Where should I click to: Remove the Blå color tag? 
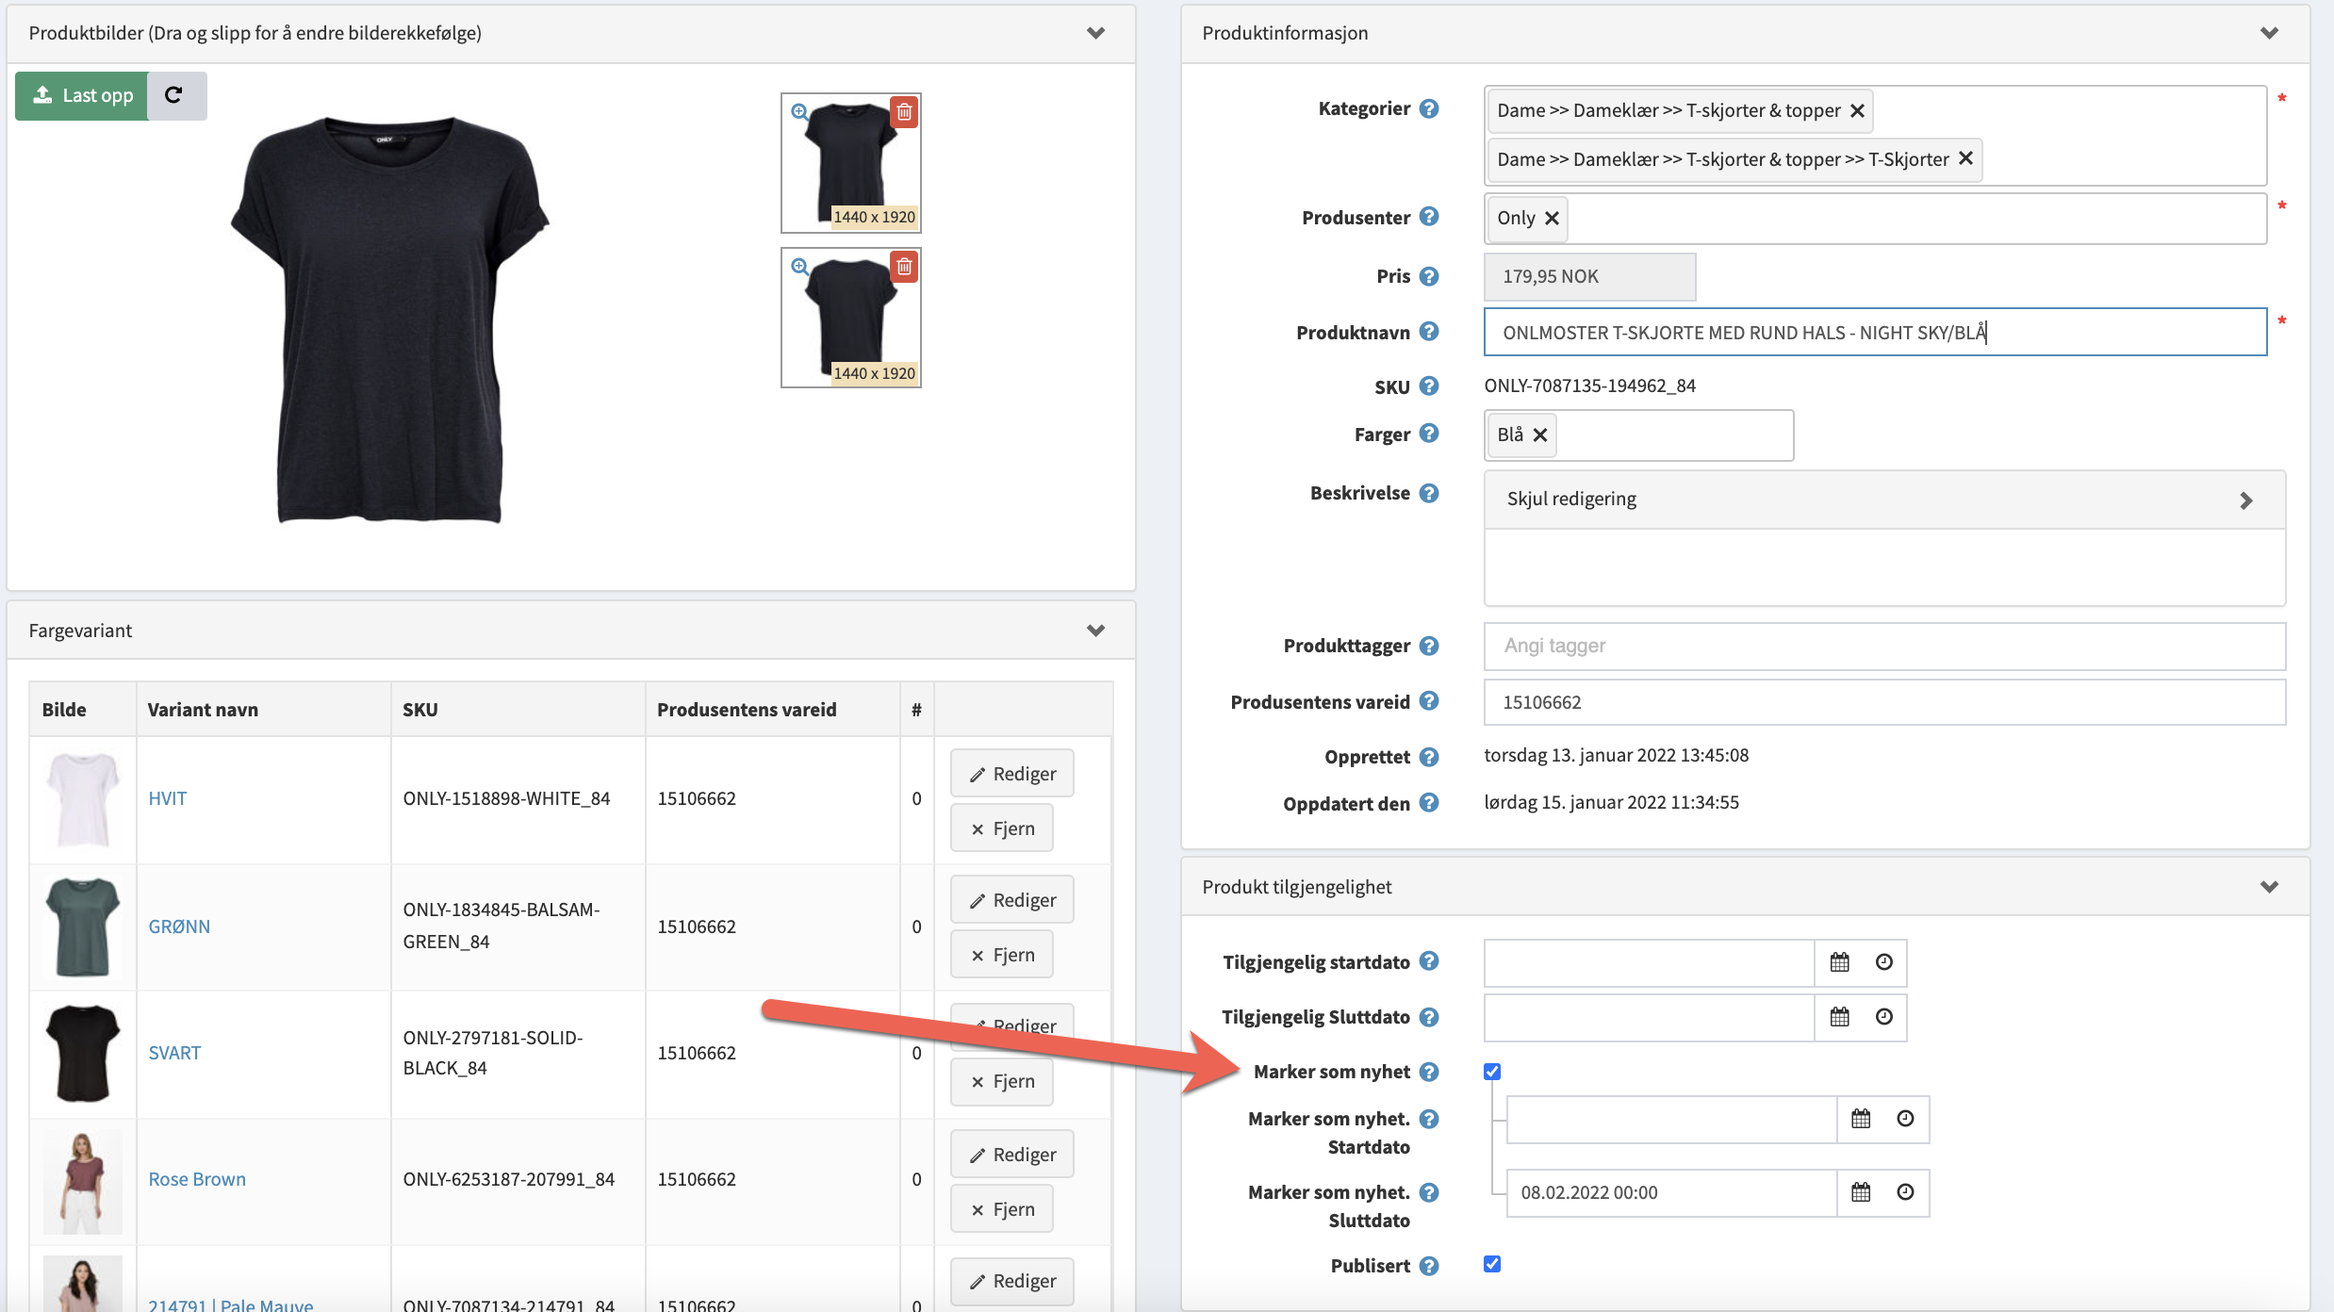[1540, 435]
